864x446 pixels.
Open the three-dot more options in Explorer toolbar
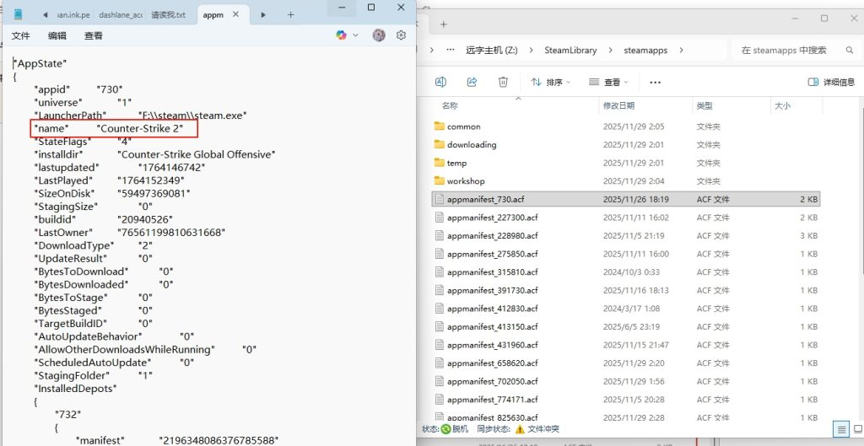click(x=655, y=82)
